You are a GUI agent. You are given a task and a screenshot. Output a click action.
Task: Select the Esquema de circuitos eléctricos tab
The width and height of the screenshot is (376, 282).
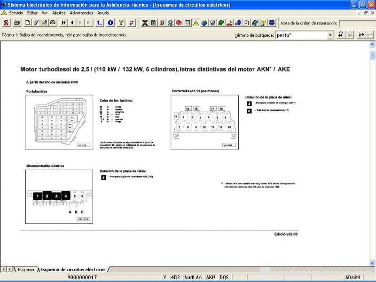[x=73, y=269]
